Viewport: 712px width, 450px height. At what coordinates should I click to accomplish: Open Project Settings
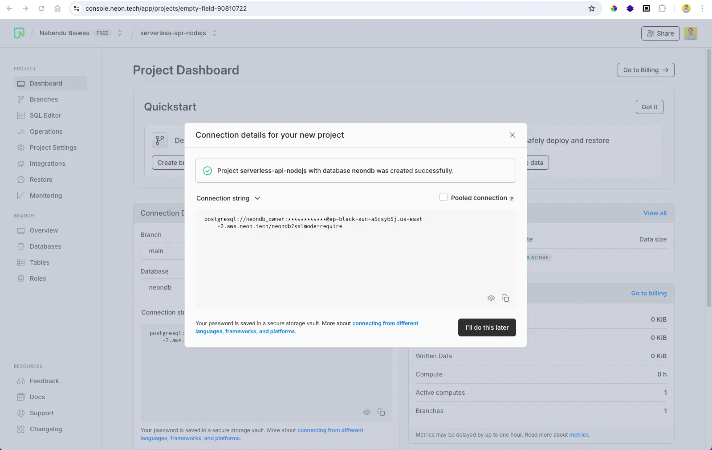[53, 147]
